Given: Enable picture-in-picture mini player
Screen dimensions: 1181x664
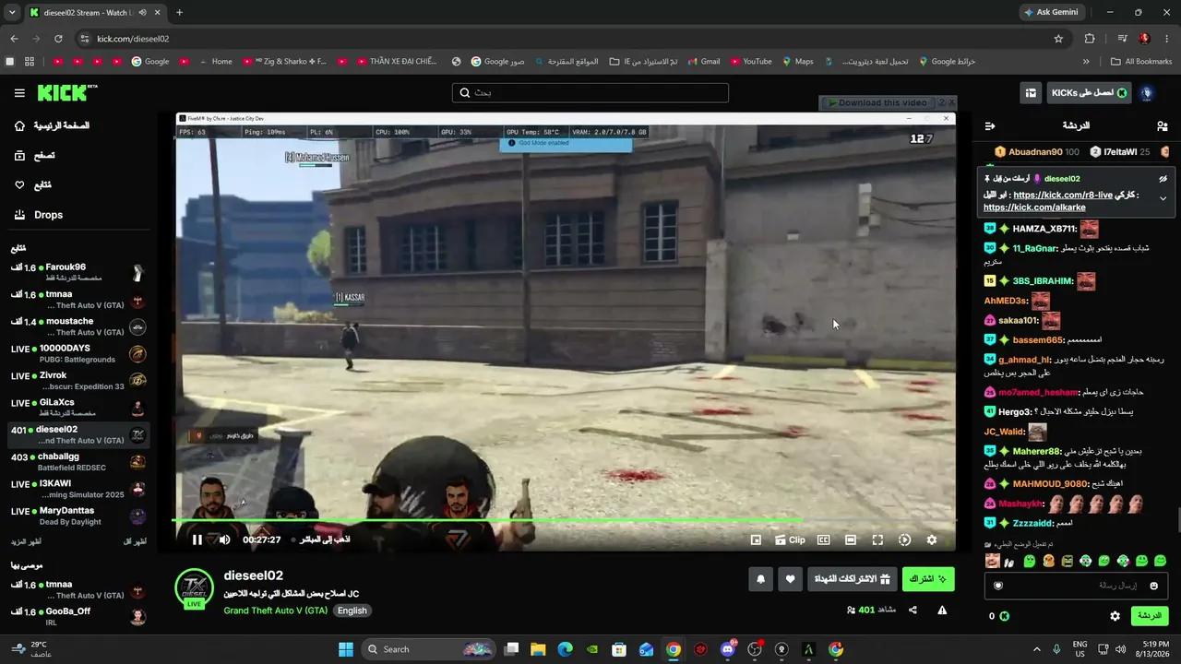Looking at the screenshot, I should tap(756, 540).
